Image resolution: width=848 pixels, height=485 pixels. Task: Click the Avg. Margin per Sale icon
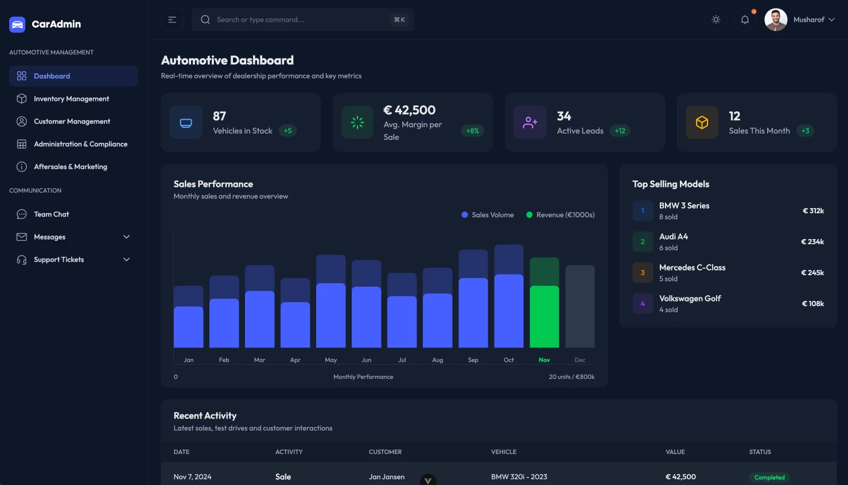pyautogui.click(x=357, y=123)
